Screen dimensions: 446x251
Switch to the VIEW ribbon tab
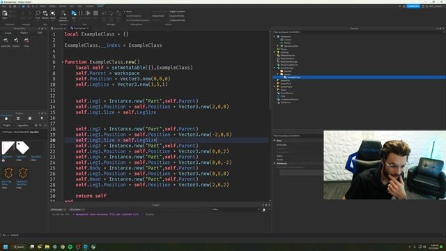(80, 6)
